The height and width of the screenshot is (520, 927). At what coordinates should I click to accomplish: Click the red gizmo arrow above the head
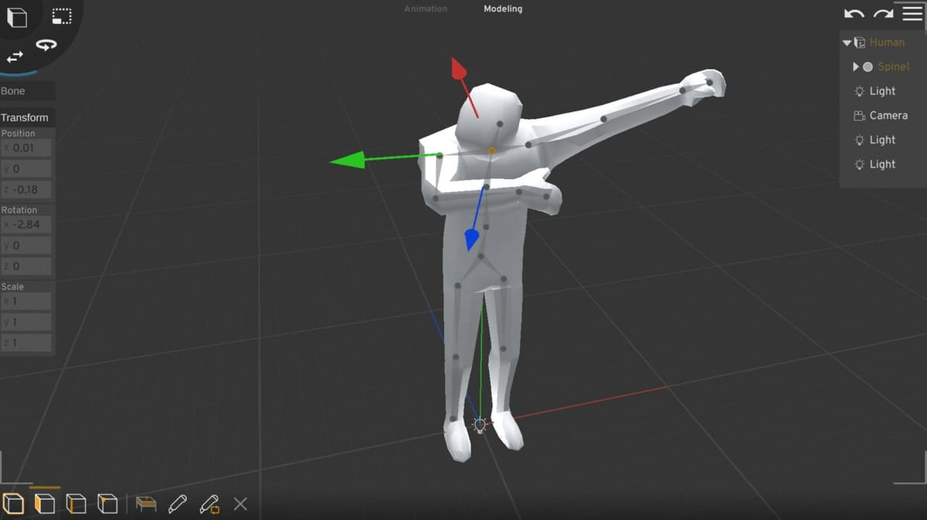pos(459,69)
